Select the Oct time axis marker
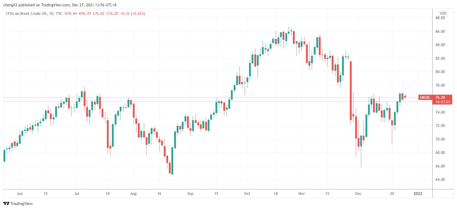Image resolution: width=457 pixels, height=209 pixels. [x=247, y=194]
